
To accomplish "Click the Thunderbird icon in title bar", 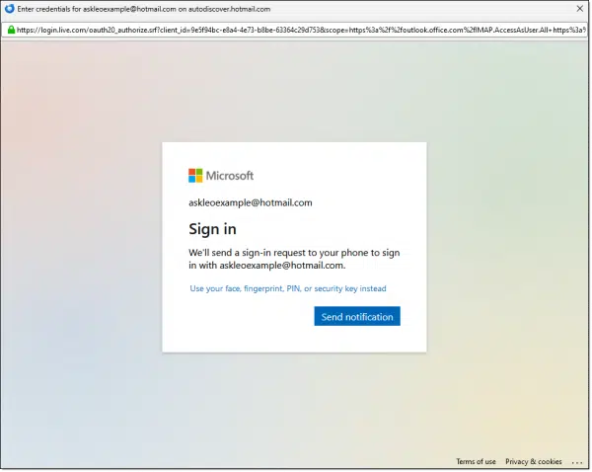I will [x=9, y=8].
